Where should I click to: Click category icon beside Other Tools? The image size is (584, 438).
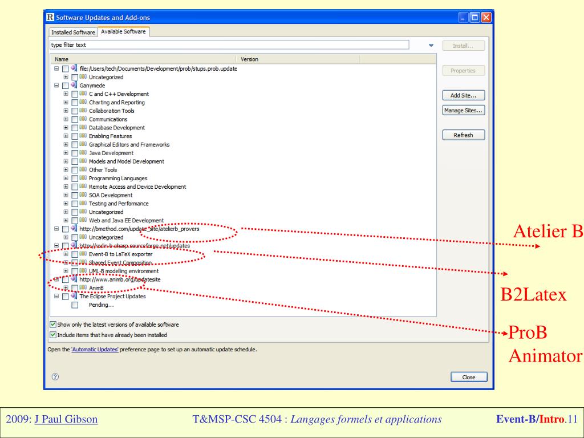[83, 169]
